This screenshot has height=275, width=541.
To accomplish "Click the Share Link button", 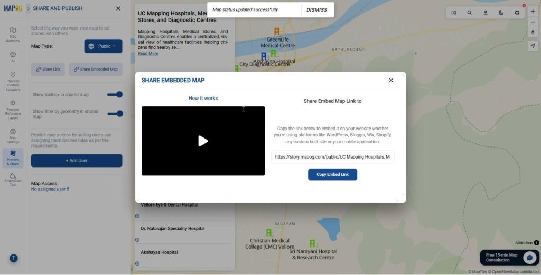I will pyautogui.click(x=48, y=69).
